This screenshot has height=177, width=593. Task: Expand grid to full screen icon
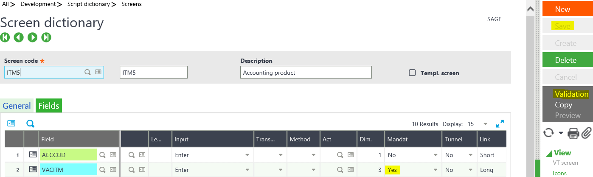click(x=500, y=124)
